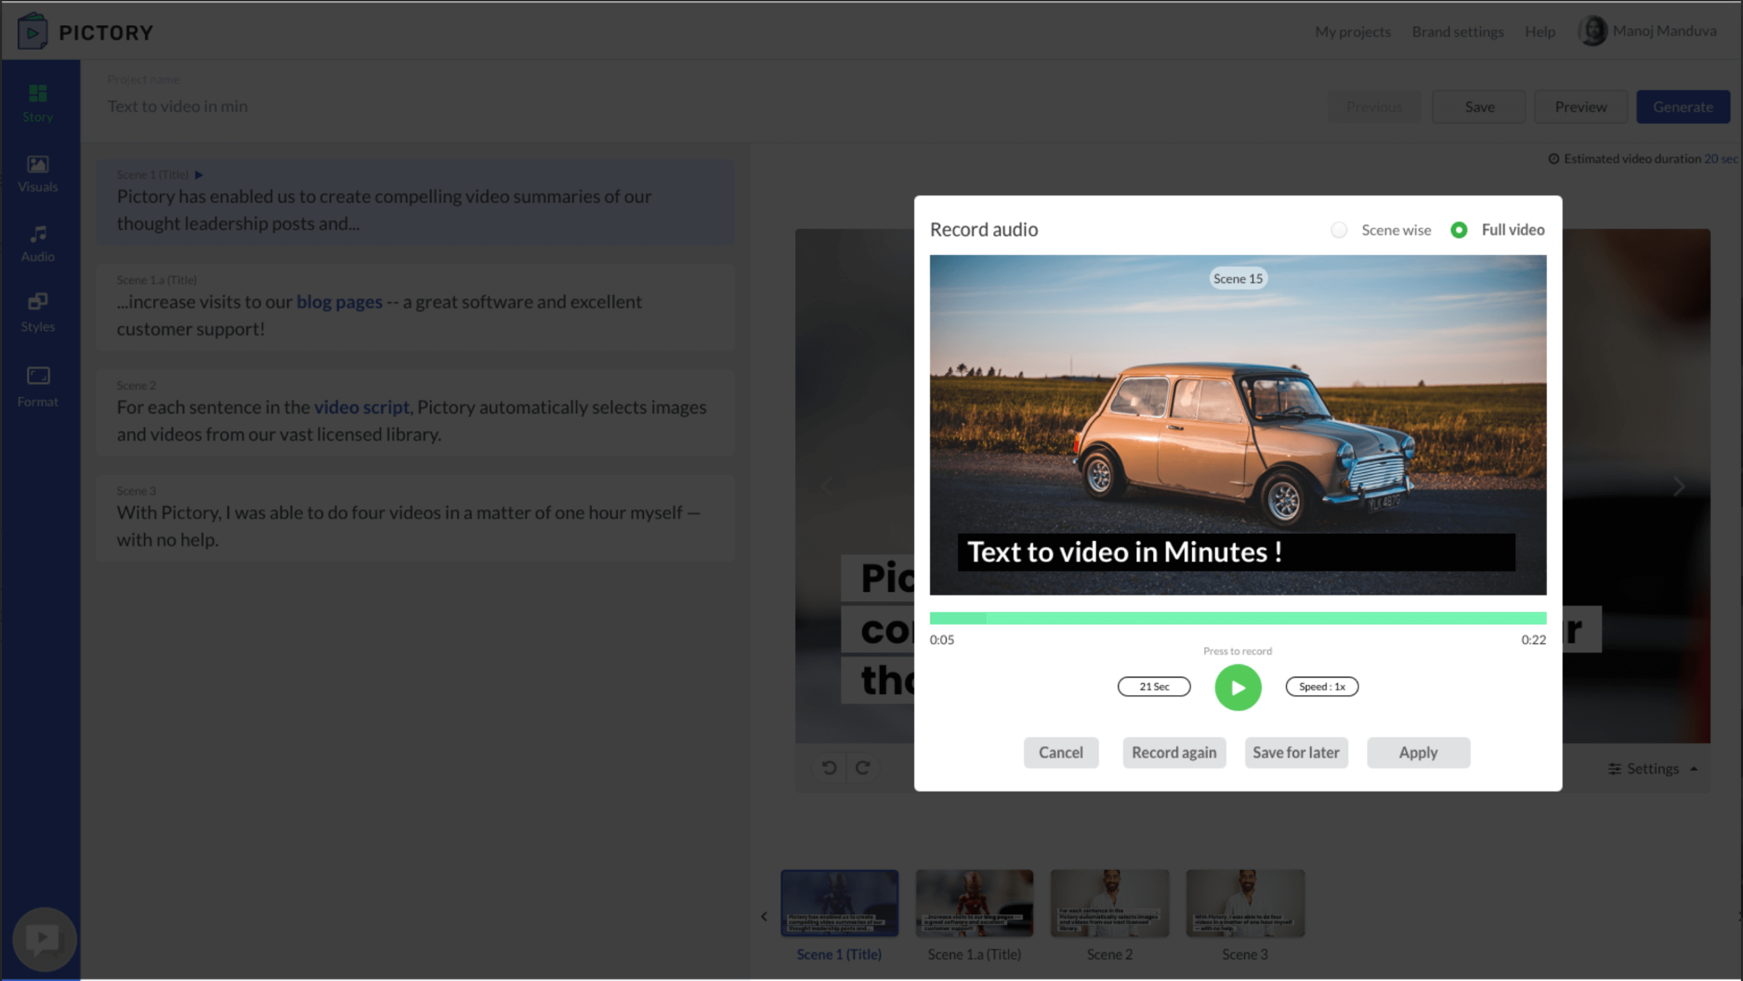Select the Scene 2 thumbnail
This screenshot has width=1743, height=981.
tap(1109, 903)
